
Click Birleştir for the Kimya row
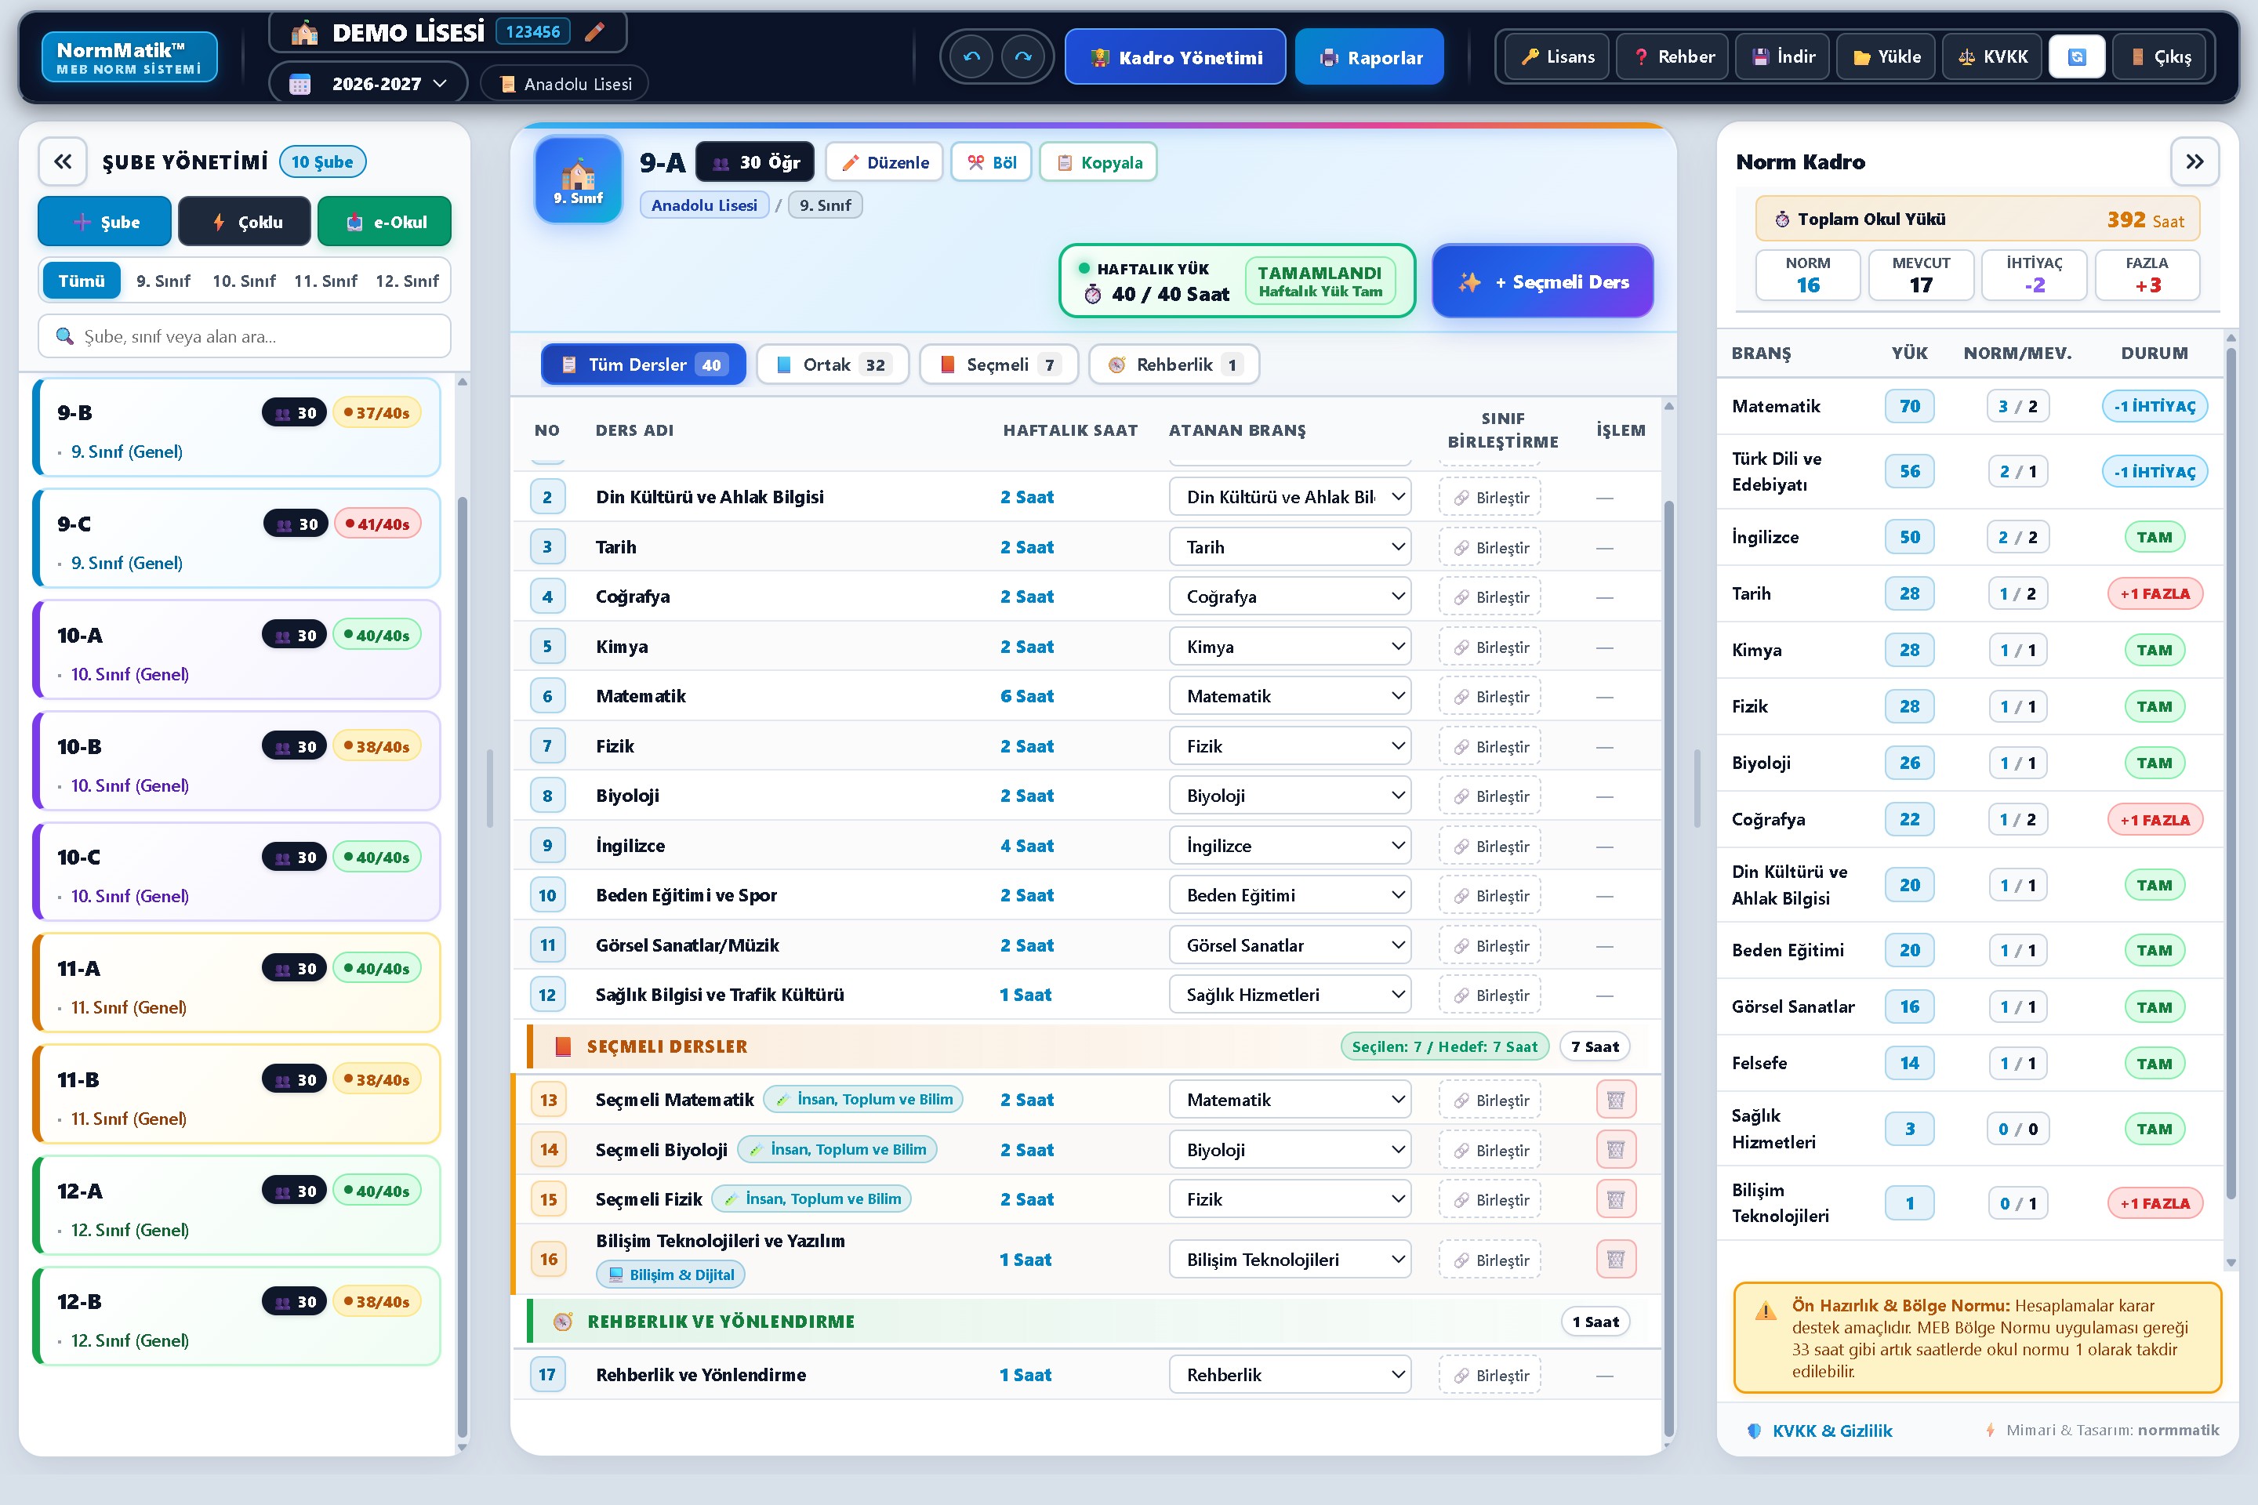pos(1490,647)
